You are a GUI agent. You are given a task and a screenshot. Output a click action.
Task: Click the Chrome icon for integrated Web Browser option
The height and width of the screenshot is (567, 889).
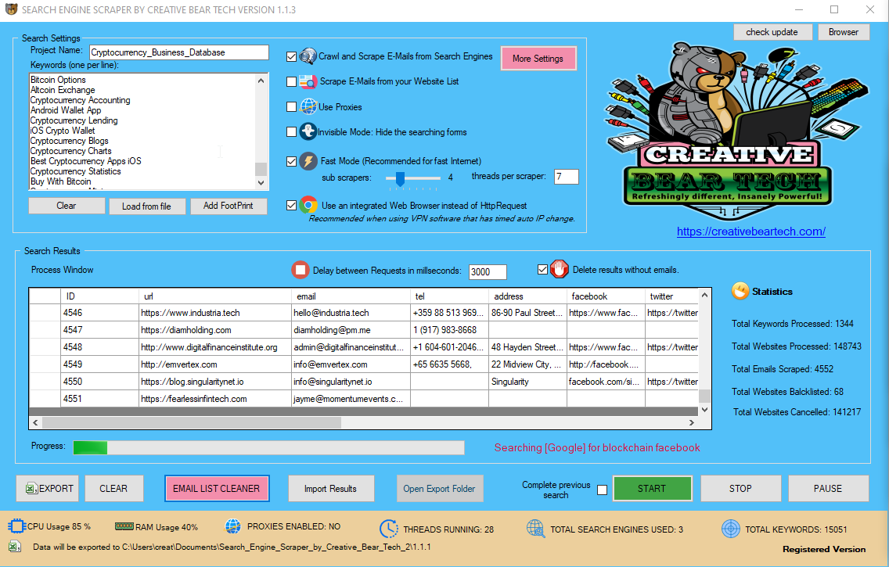308,205
